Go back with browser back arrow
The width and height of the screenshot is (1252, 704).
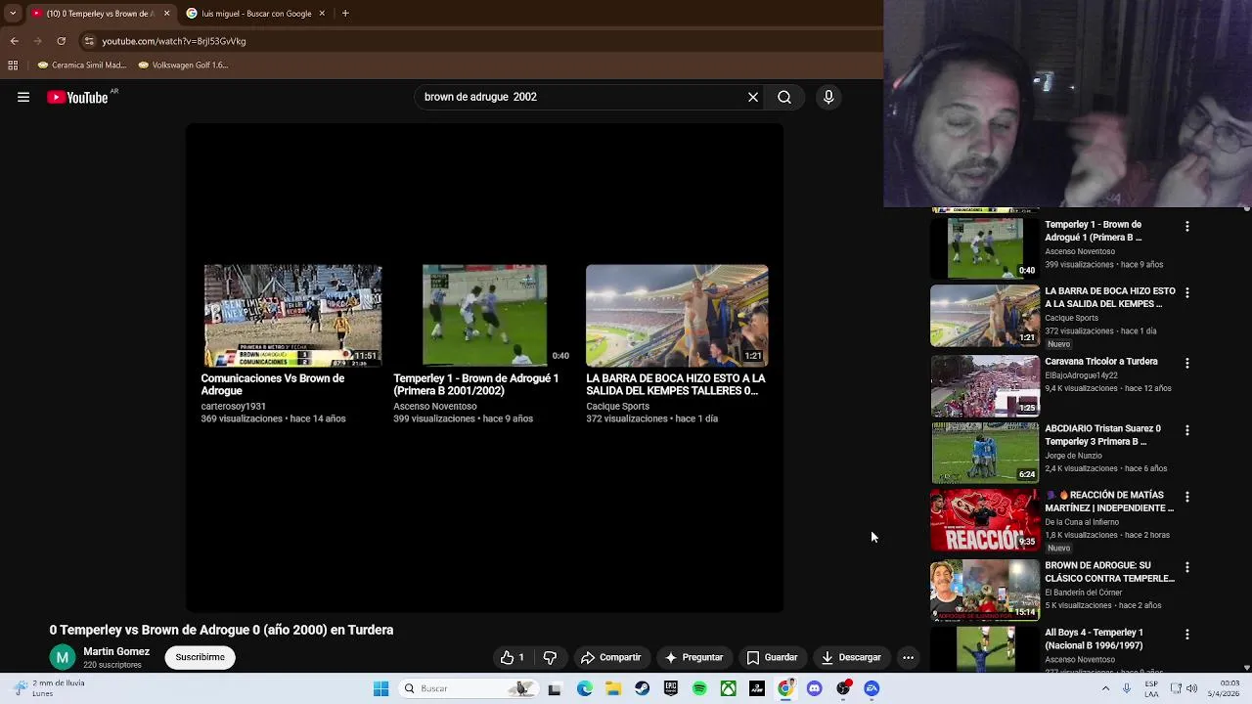coord(14,41)
